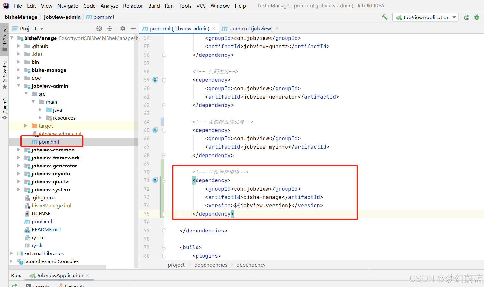Click the locate/select opened file target icon
The image size is (484, 287).
click(99, 28)
